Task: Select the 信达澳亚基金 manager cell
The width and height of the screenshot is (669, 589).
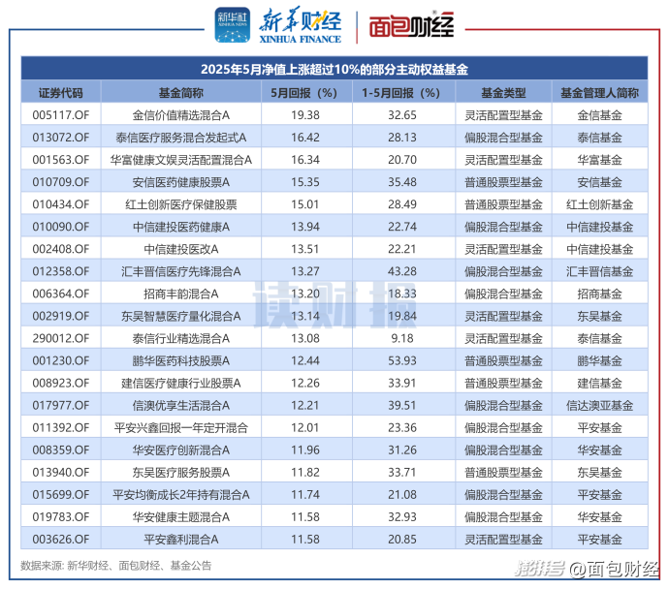Action: pyautogui.click(x=599, y=405)
